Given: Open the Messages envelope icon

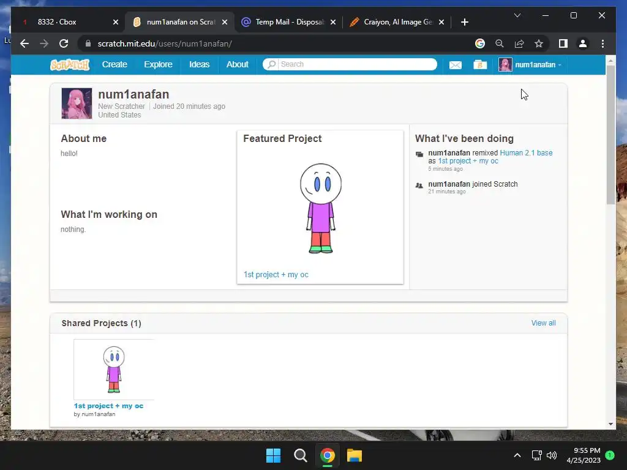Looking at the screenshot, I should pos(455,65).
